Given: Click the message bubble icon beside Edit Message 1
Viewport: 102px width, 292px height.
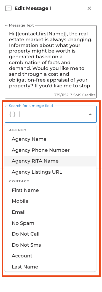Looking at the screenshot, I should click(8, 9).
